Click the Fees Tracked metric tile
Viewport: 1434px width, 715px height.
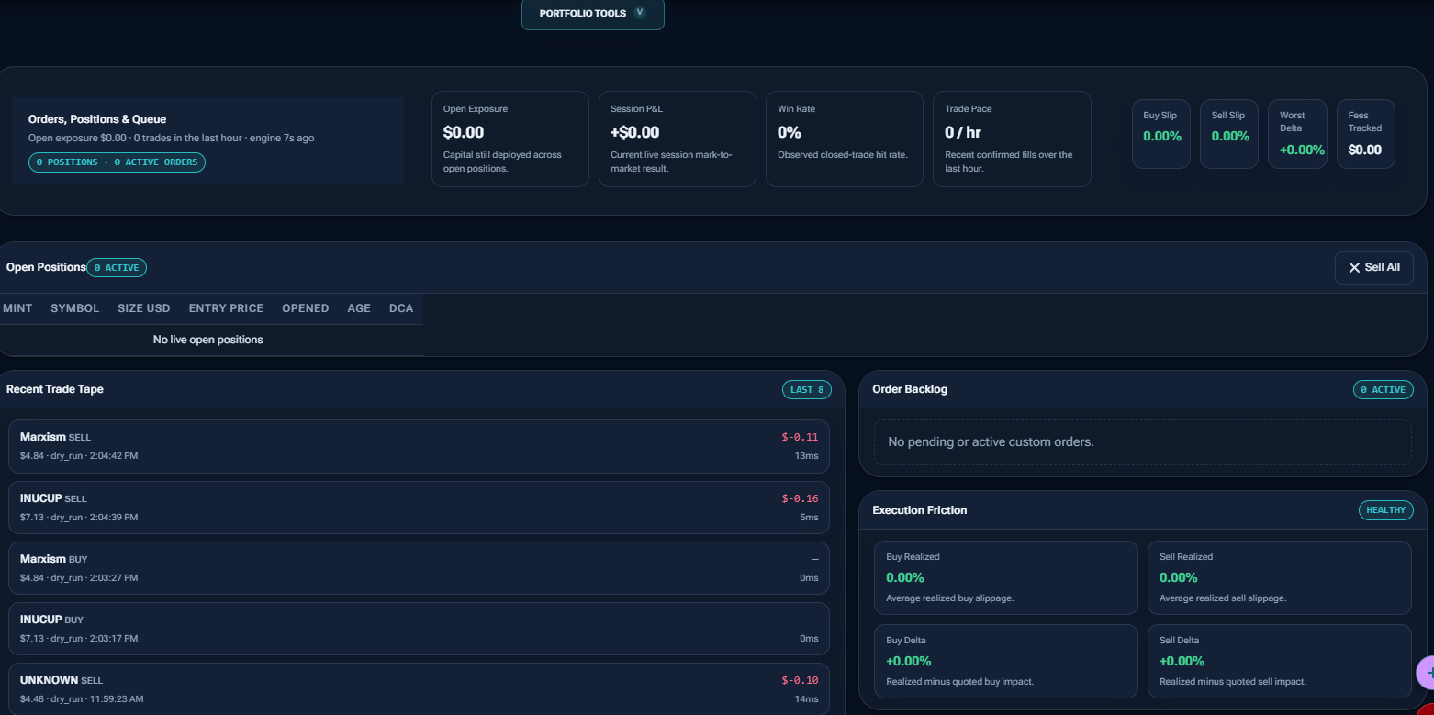tap(1365, 134)
